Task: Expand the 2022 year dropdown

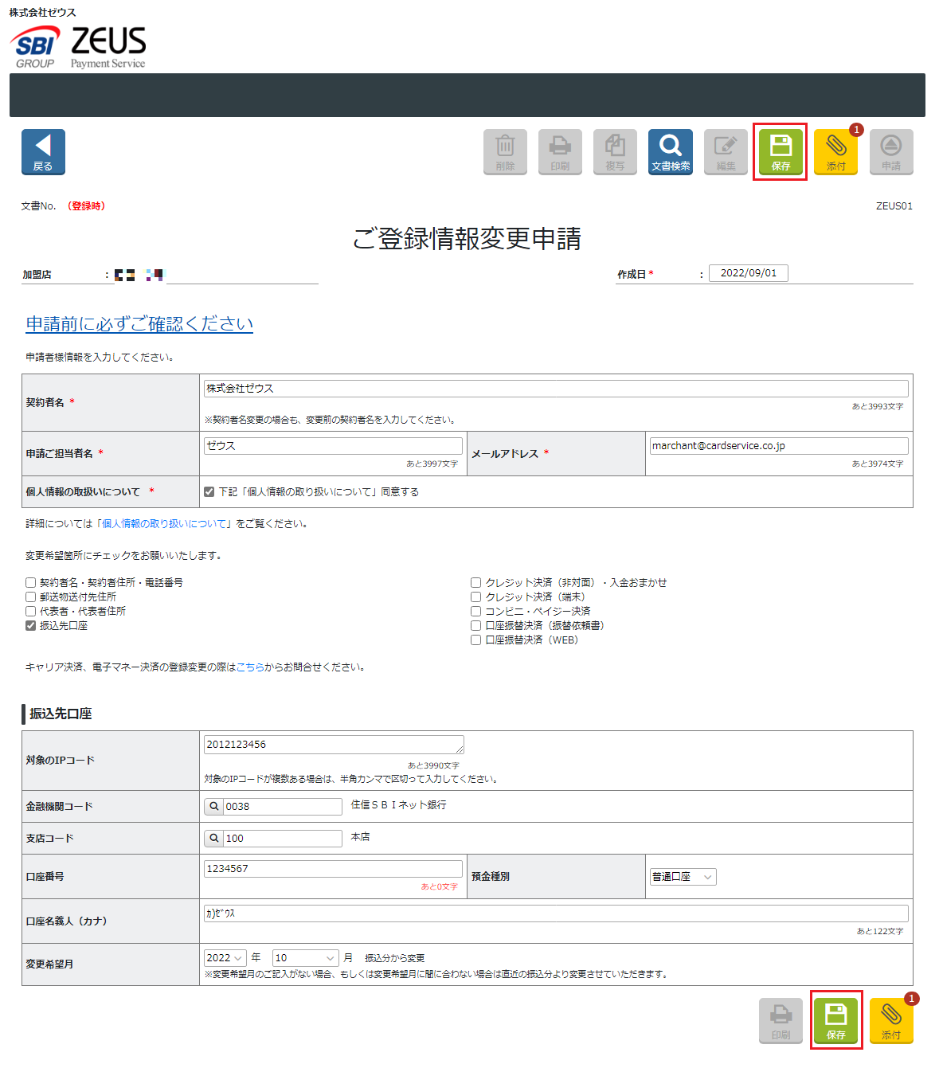Action: tap(225, 958)
